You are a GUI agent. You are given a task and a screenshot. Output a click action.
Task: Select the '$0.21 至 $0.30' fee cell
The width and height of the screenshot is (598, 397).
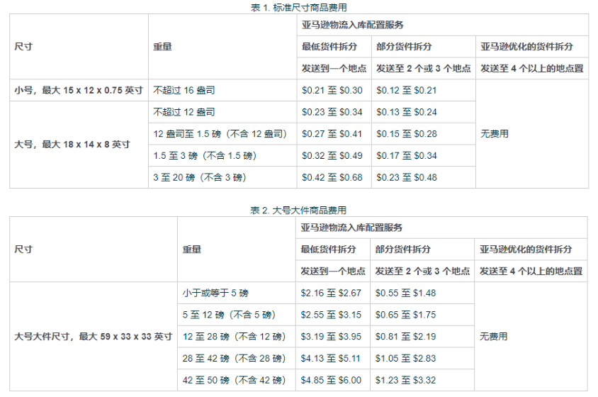tap(332, 90)
